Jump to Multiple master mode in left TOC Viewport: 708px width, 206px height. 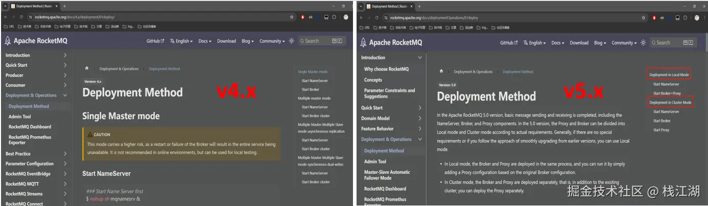click(314, 98)
